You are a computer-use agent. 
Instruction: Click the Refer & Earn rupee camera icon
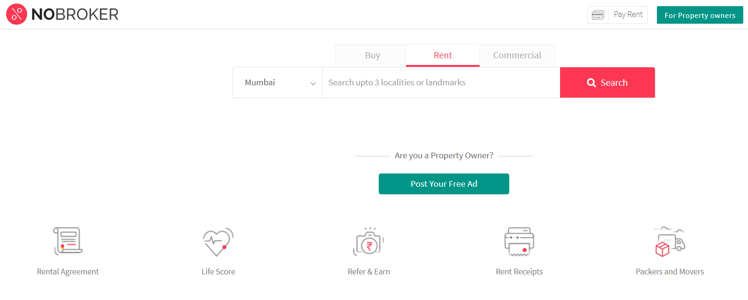(369, 242)
